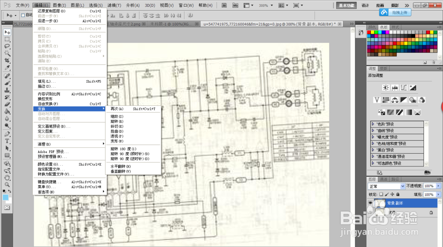
Task: Select the Move tool in the toolbox
Action: (x=7, y=32)
